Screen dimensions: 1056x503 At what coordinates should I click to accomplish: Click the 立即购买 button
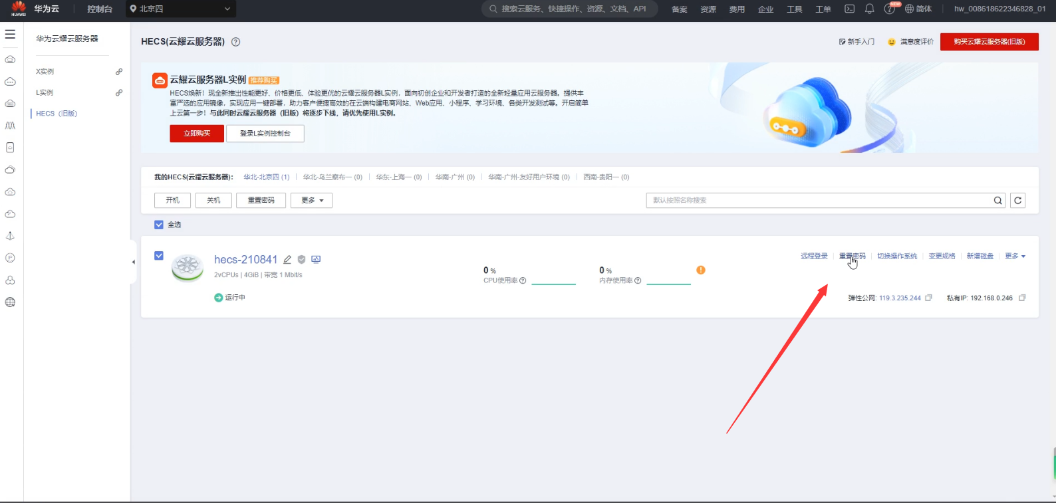point(197,134)
